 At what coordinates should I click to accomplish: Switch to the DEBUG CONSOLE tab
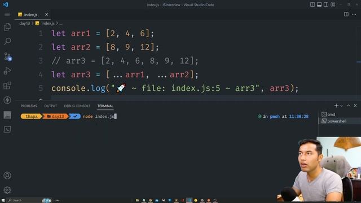[x=77, y=106]
